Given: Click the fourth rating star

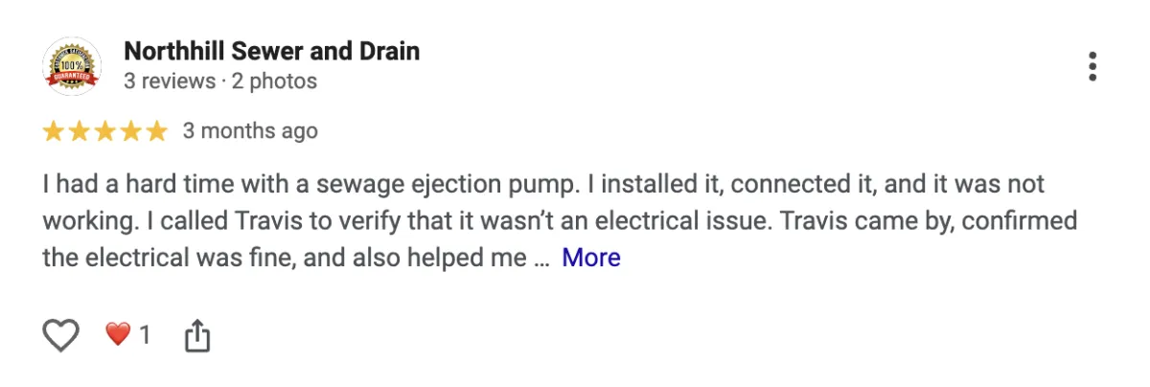Looking at the screenshot, I should tap(131, 131).
